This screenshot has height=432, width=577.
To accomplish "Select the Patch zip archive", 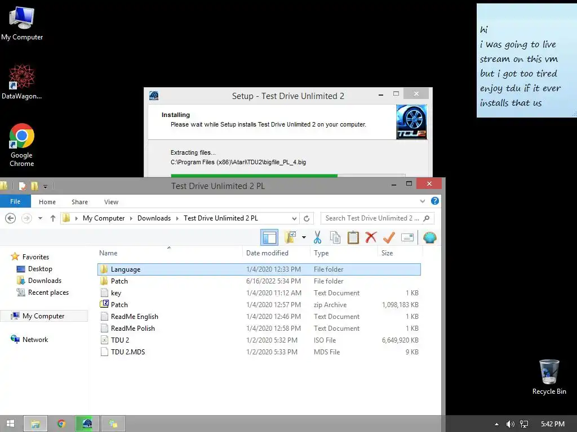I will pyautogui.click(x=259, y=304).
